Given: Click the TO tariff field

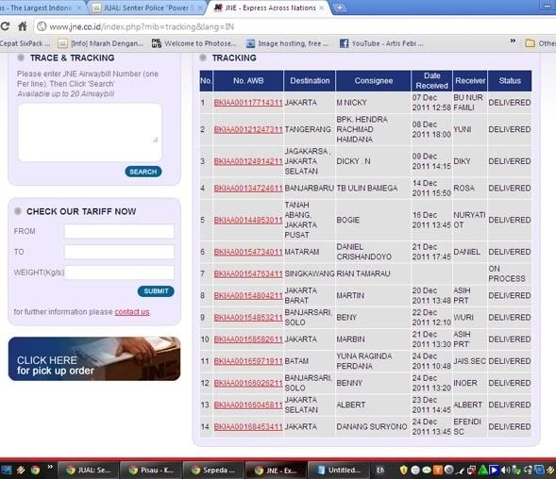Looking at the screenshot, I should pos(119,252).
